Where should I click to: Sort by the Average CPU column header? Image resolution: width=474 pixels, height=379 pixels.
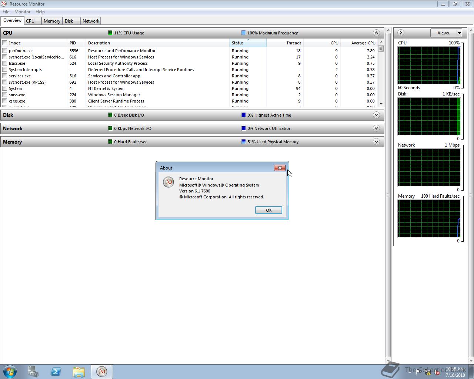(359, 43)
